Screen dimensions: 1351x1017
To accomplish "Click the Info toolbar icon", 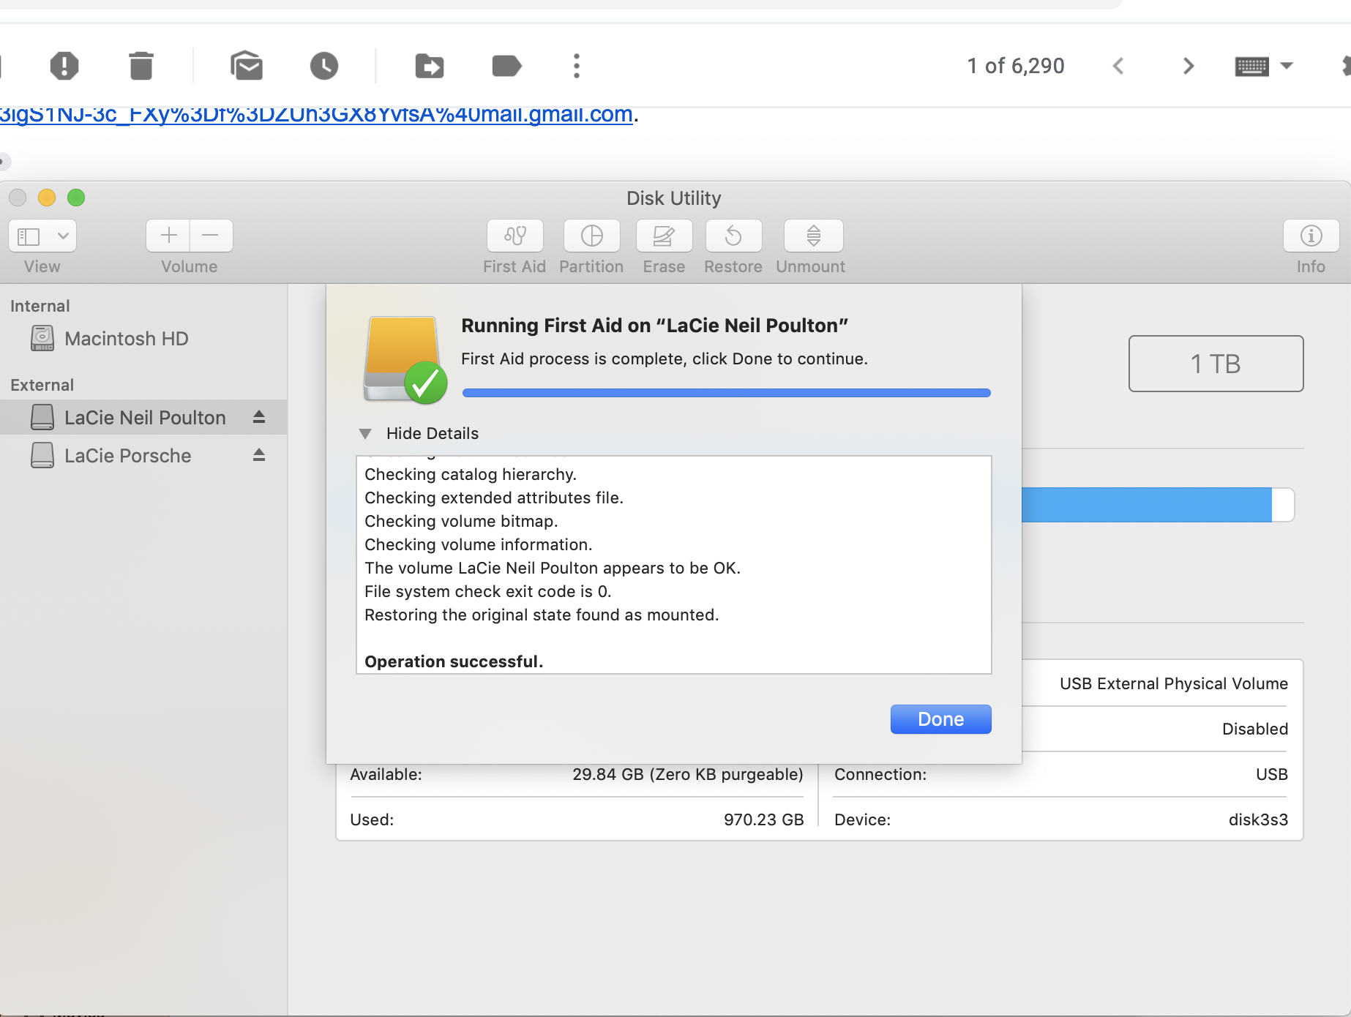I will (1311, 236).
